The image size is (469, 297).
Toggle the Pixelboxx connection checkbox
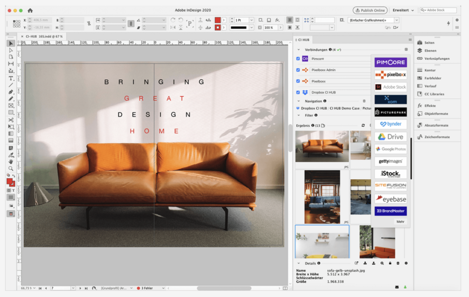coord(298,81)
